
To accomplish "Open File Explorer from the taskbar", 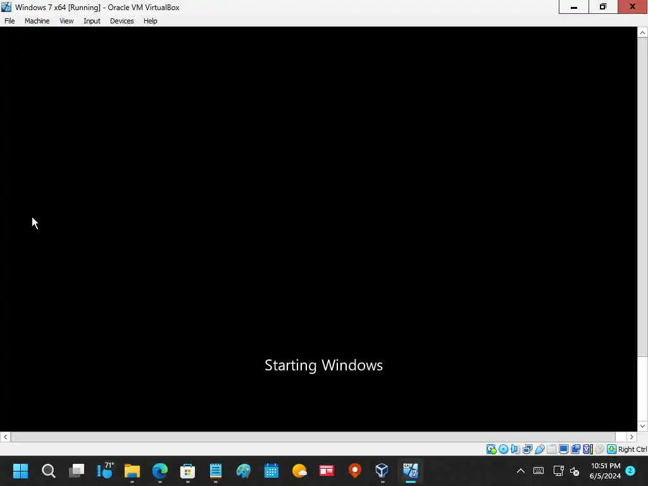I will point(132,471).
